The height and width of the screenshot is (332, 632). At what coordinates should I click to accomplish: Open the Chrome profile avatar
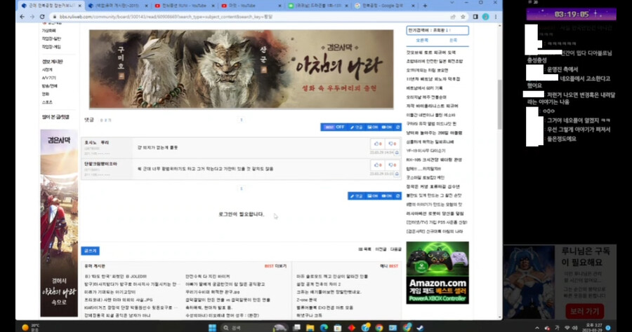tap(485, 17)
